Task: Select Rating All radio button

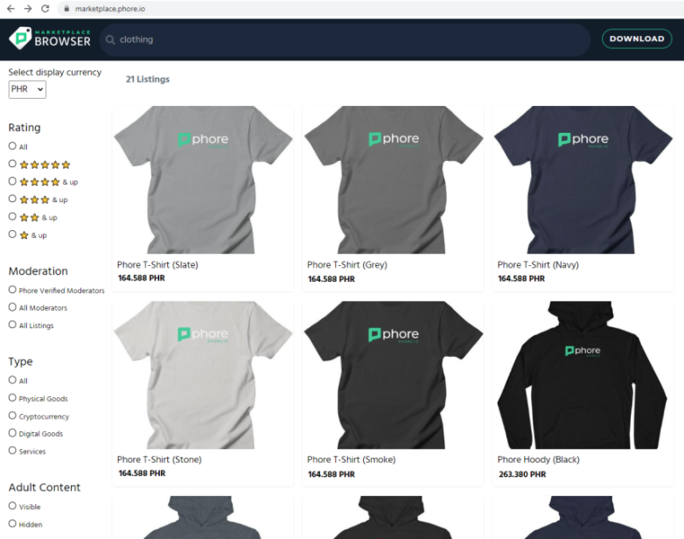Action: [12, 146]
